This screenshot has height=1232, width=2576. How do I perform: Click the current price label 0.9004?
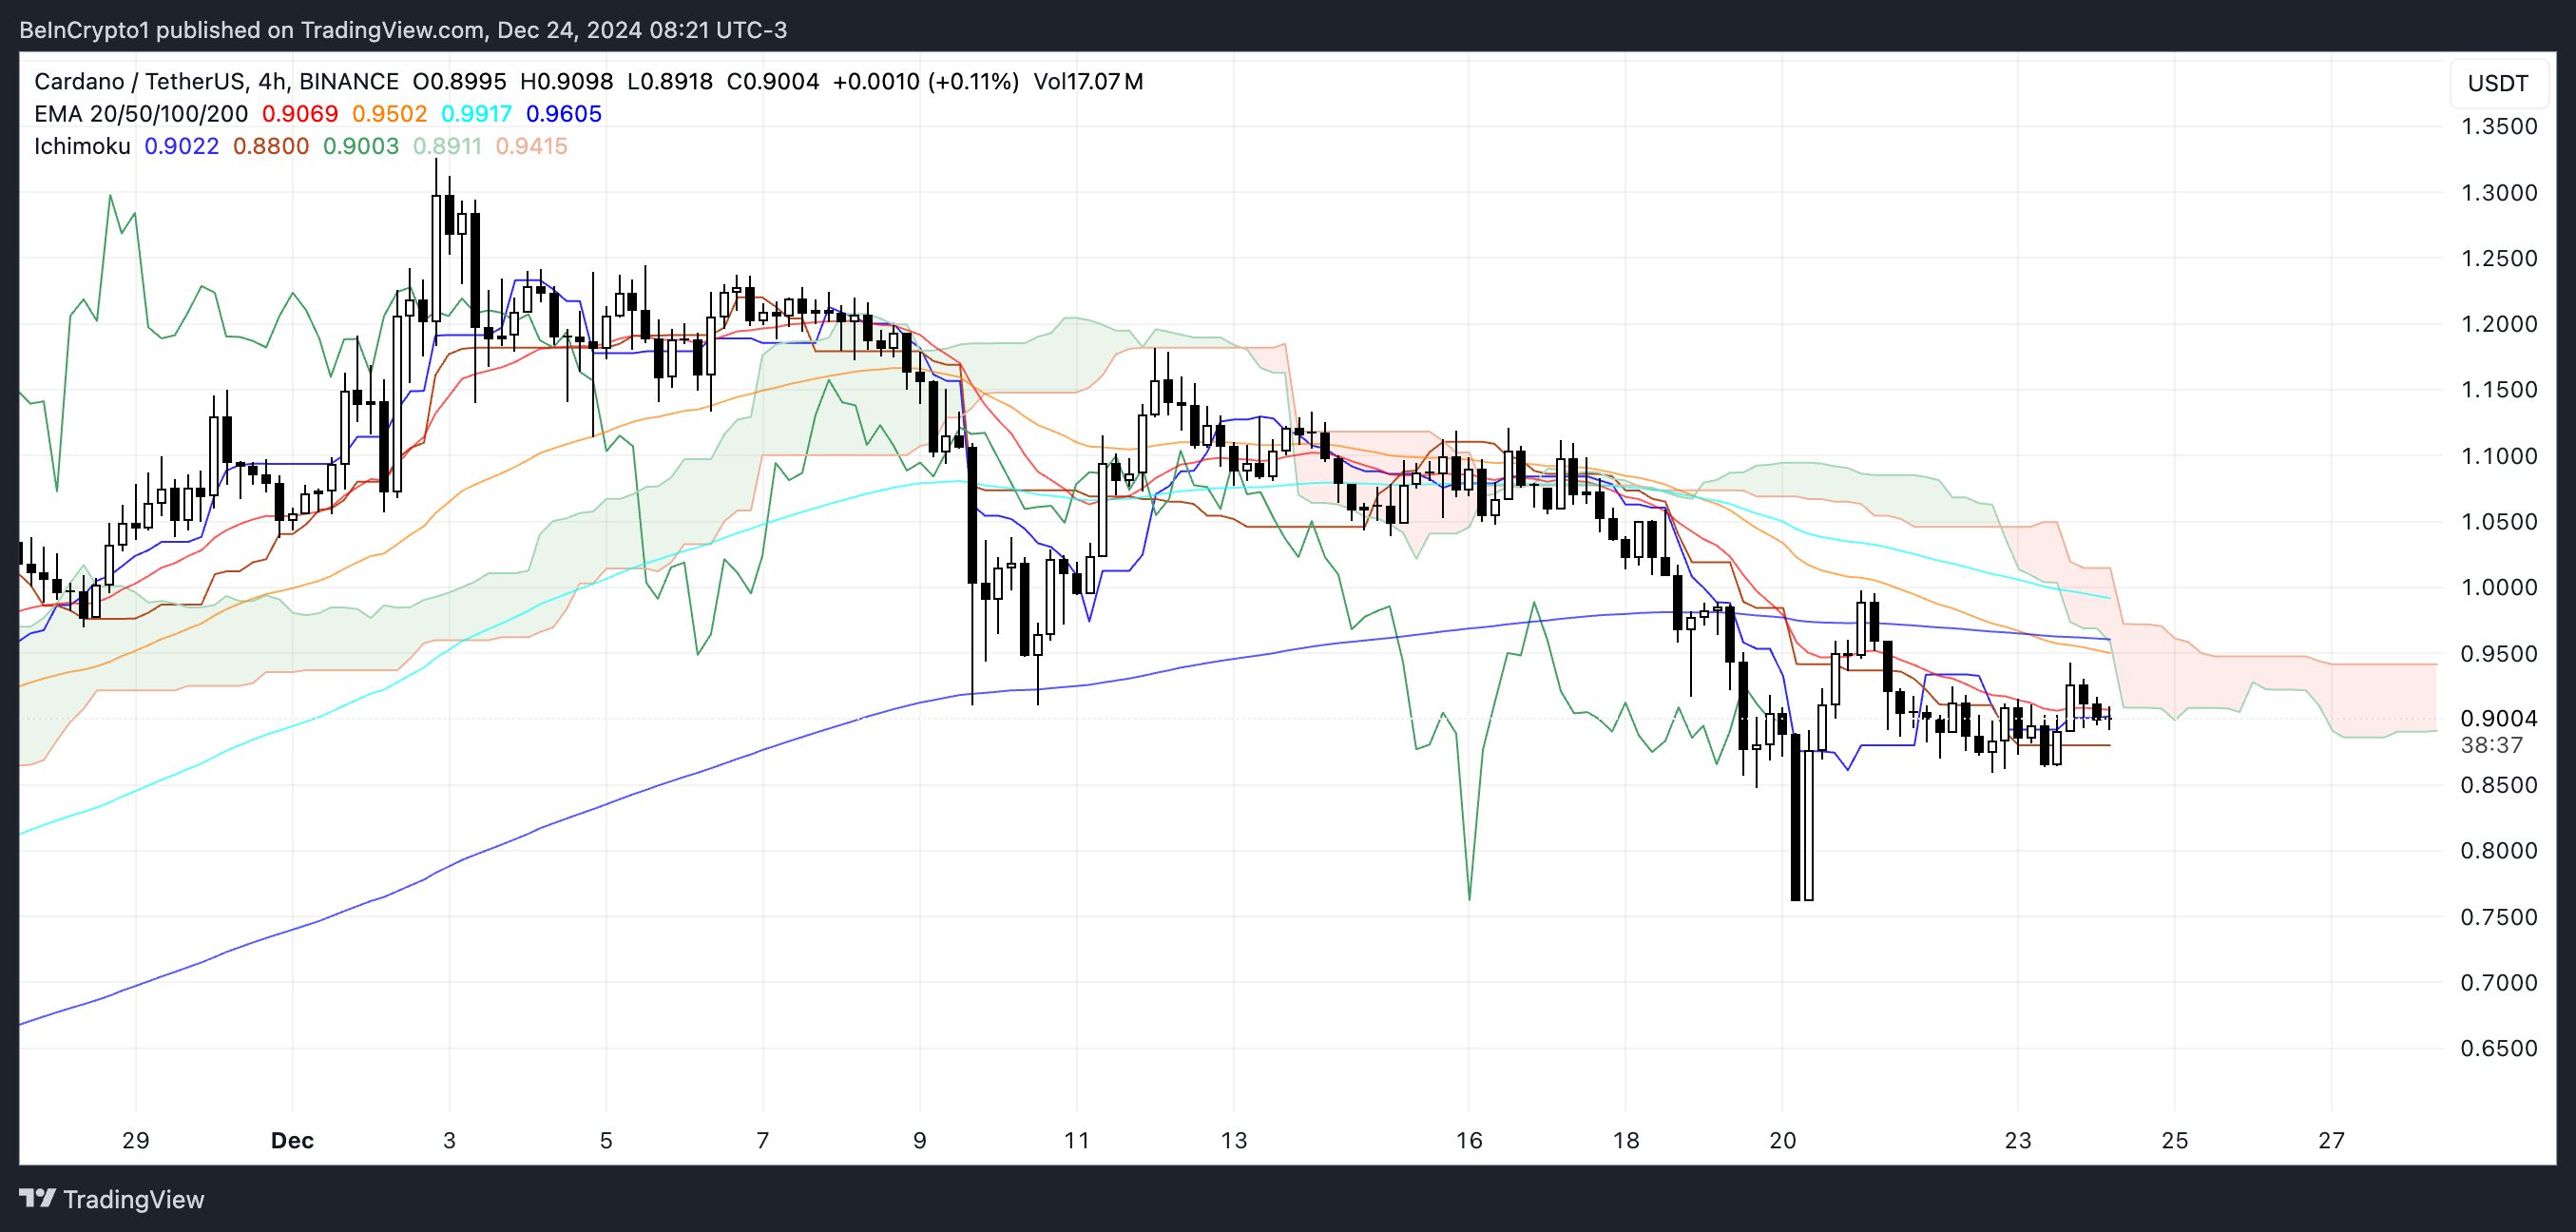coord(2498,718)
